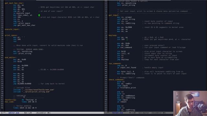The width and height of the screenshot is (207, 116).
Task: Click the 'mov byte [si], 0' line
Action: [125, 72]
